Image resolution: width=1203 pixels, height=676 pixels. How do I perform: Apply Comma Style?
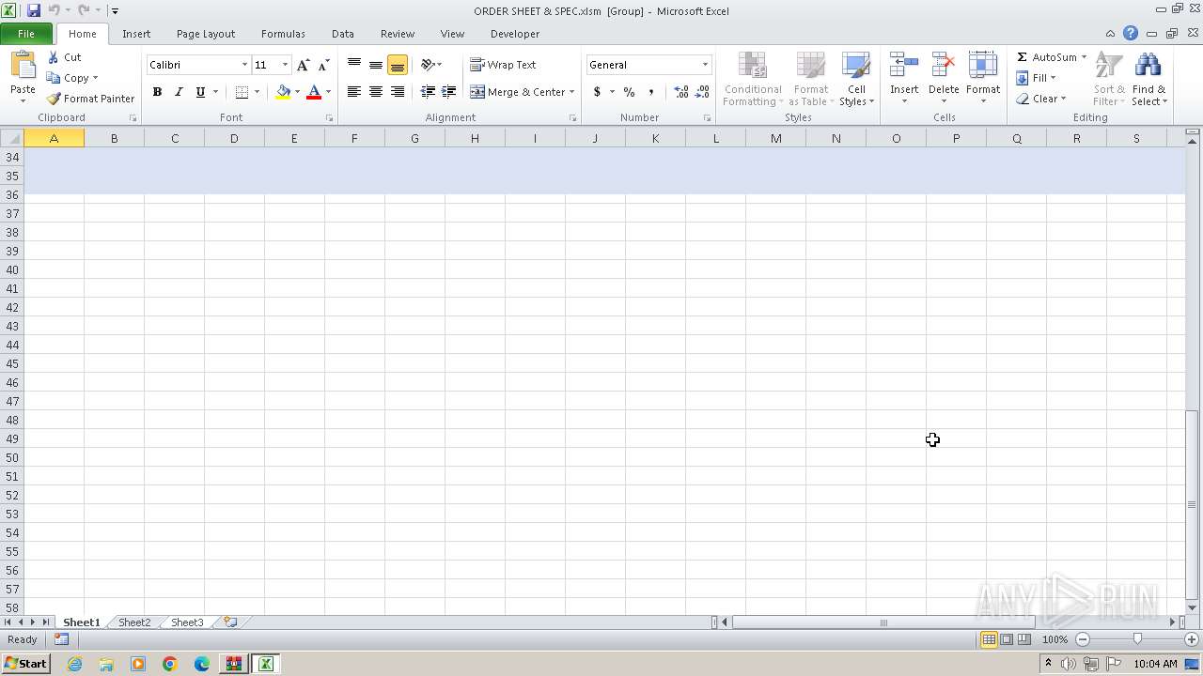pos(650,92)
